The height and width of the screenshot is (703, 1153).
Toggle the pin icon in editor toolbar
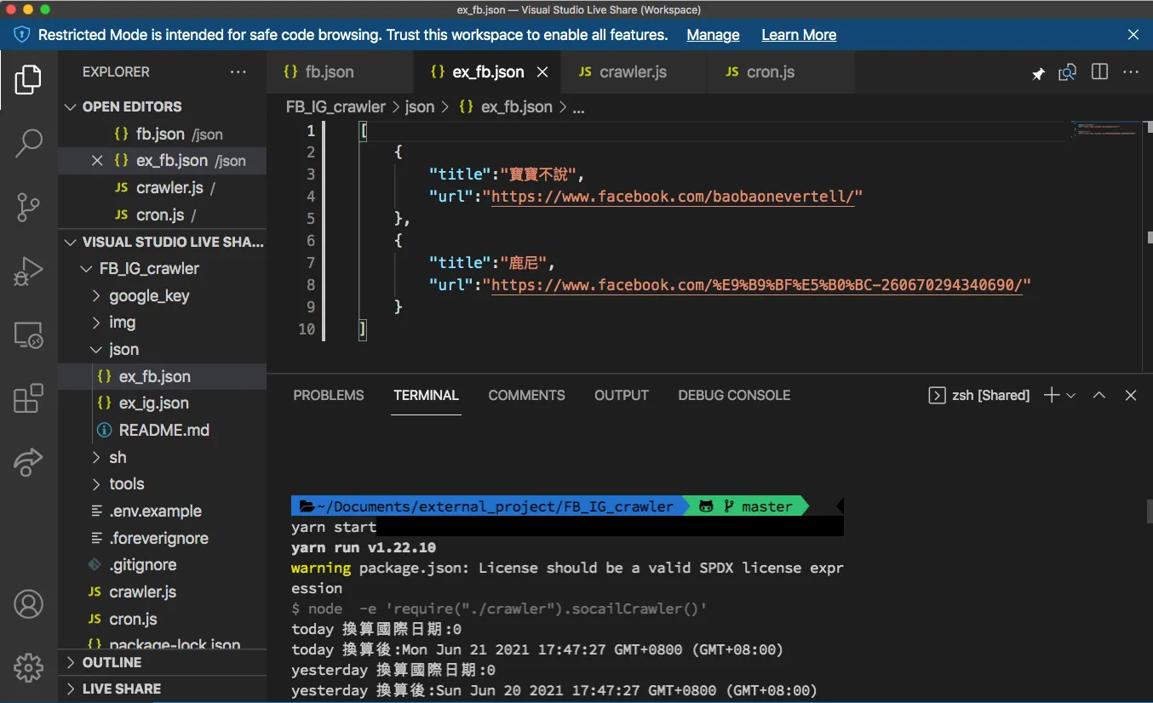coord(1038,74)
